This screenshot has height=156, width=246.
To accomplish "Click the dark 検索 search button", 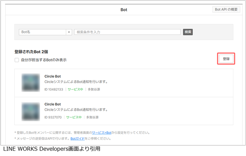I will (x=188, y=32).
